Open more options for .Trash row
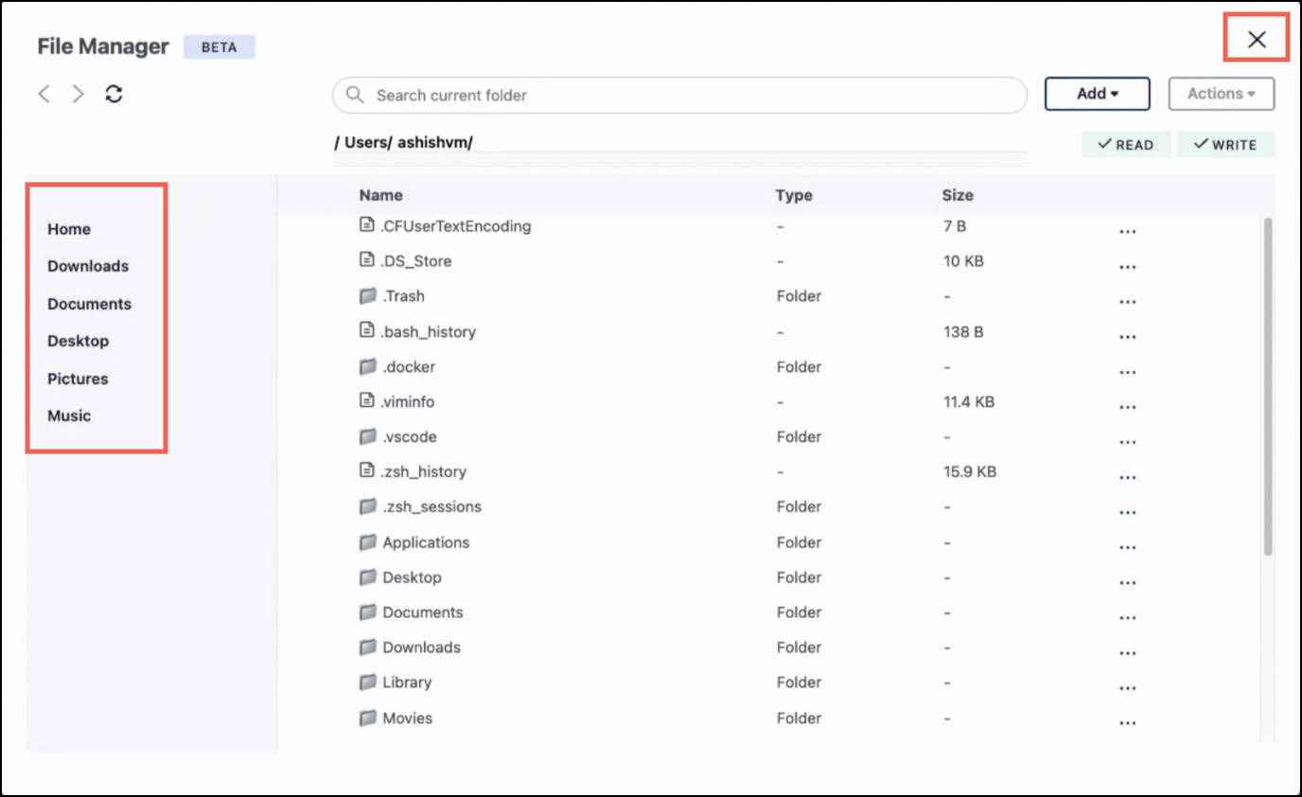Viewport: 1302px width, 797px height. coord(1127,302)
